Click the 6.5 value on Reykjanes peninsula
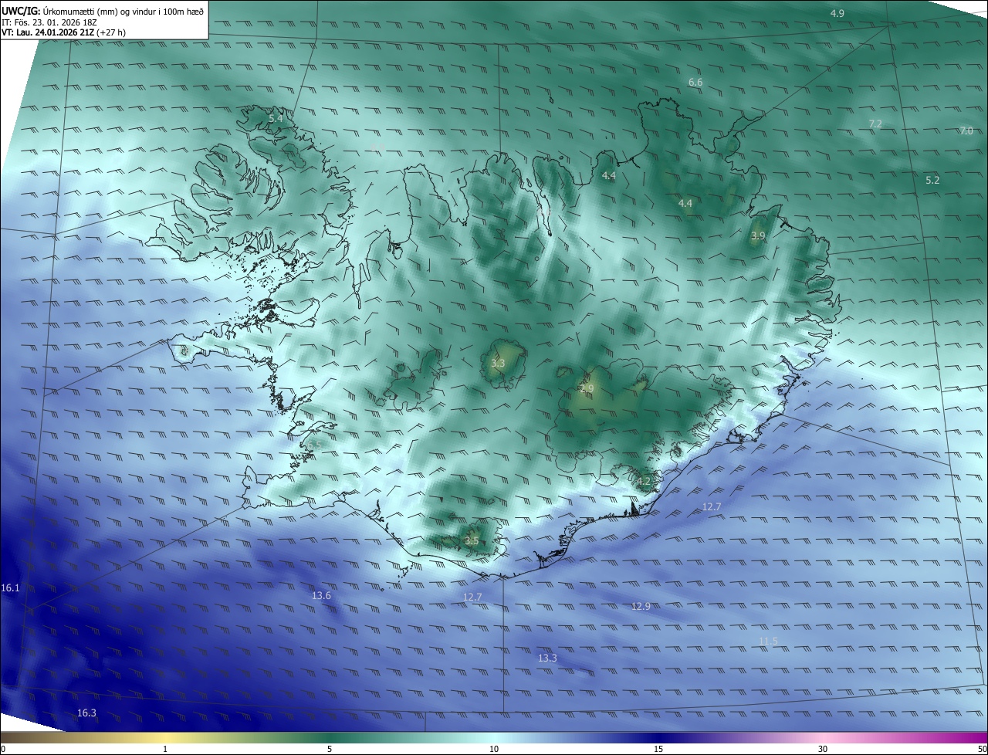The image size is (988, 755). [x=314, y=445]
